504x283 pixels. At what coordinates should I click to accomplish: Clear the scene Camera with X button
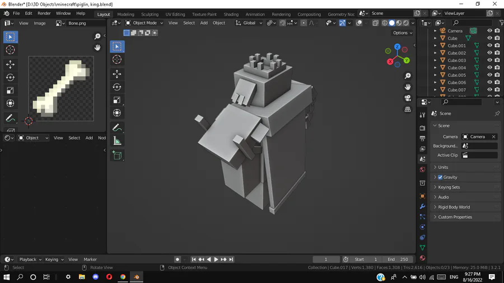[493, 136]
